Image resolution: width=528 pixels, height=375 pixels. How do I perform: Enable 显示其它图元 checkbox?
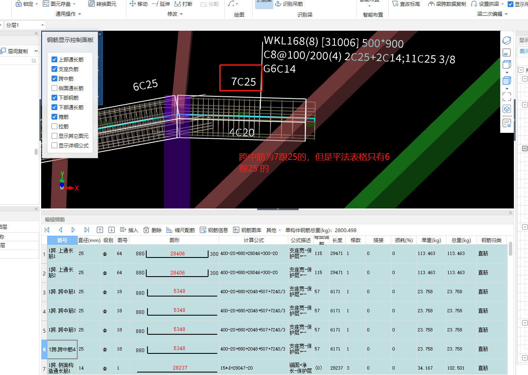pyautogui.click(x=54, y=136)
